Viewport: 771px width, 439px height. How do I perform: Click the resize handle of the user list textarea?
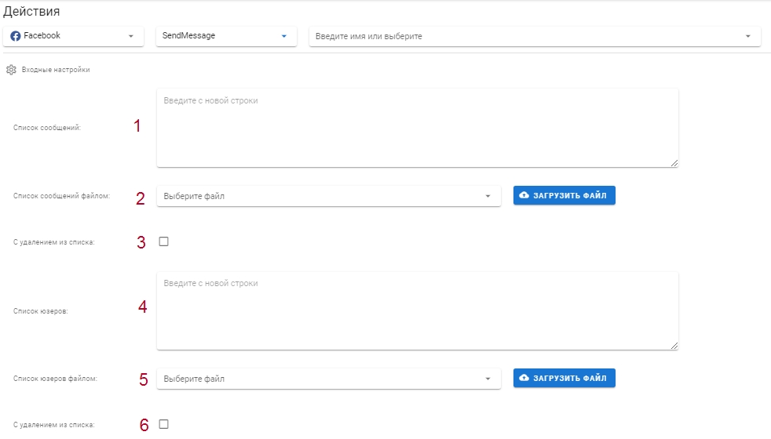[674, 346]
